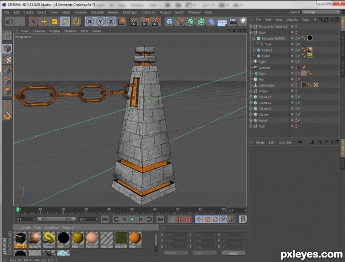Select the Metal-M material swatch
Viewport: 345px width, 262px height.
[x=21, y=240]
